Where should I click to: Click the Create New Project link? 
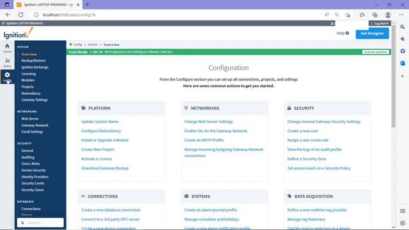tap(98, 149)
